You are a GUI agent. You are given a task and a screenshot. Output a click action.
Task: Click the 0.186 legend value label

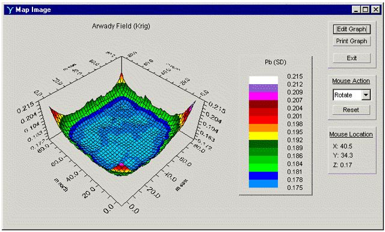(295, 156)
